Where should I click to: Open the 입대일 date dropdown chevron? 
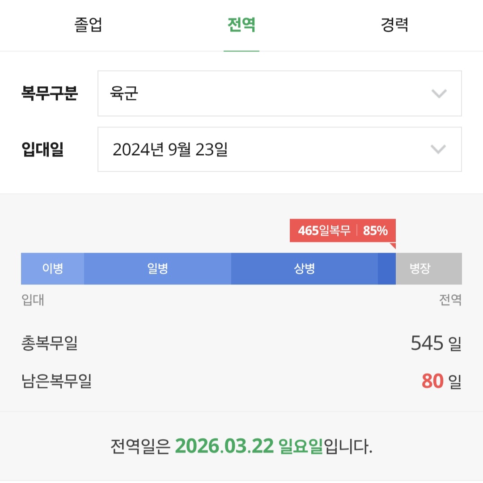click(438, 149)
